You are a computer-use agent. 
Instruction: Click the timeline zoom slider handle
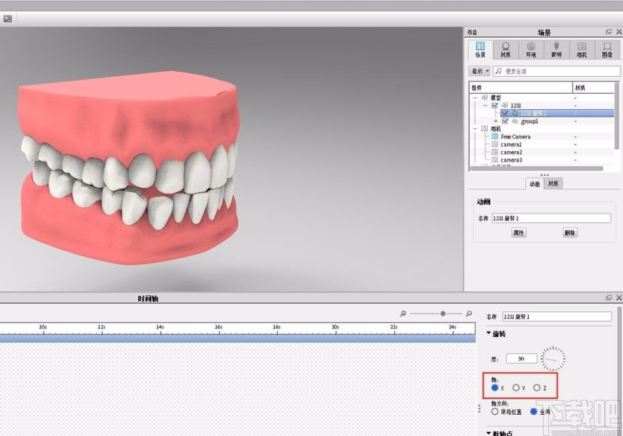(x=443, y=314)
